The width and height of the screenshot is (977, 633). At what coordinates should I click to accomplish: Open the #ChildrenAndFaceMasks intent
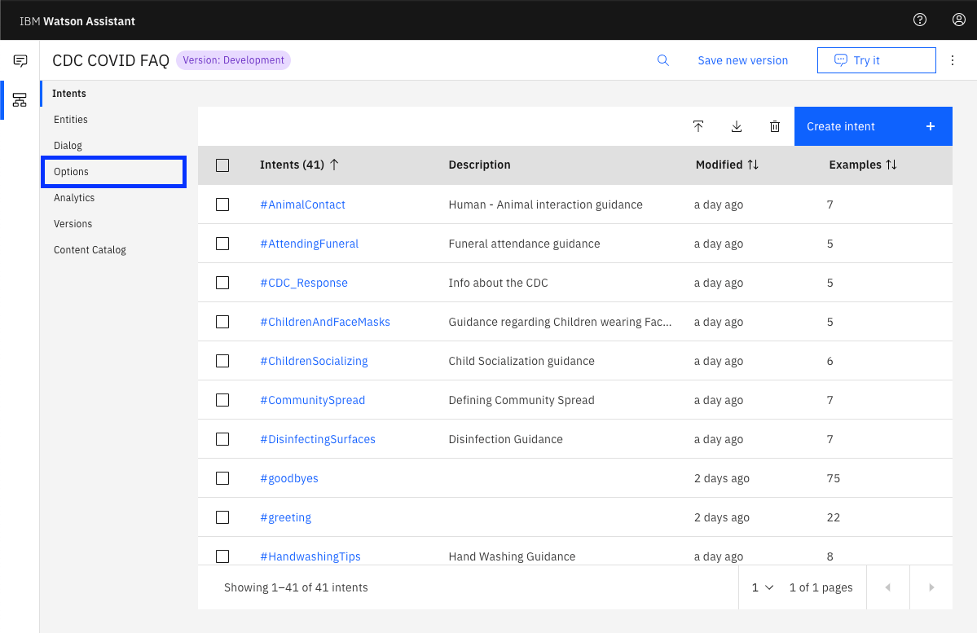pyautogui.click(x=324, y=322)
